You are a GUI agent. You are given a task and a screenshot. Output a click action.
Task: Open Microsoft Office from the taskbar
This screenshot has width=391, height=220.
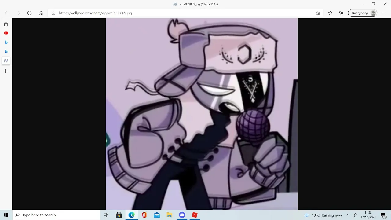point(144,215)
